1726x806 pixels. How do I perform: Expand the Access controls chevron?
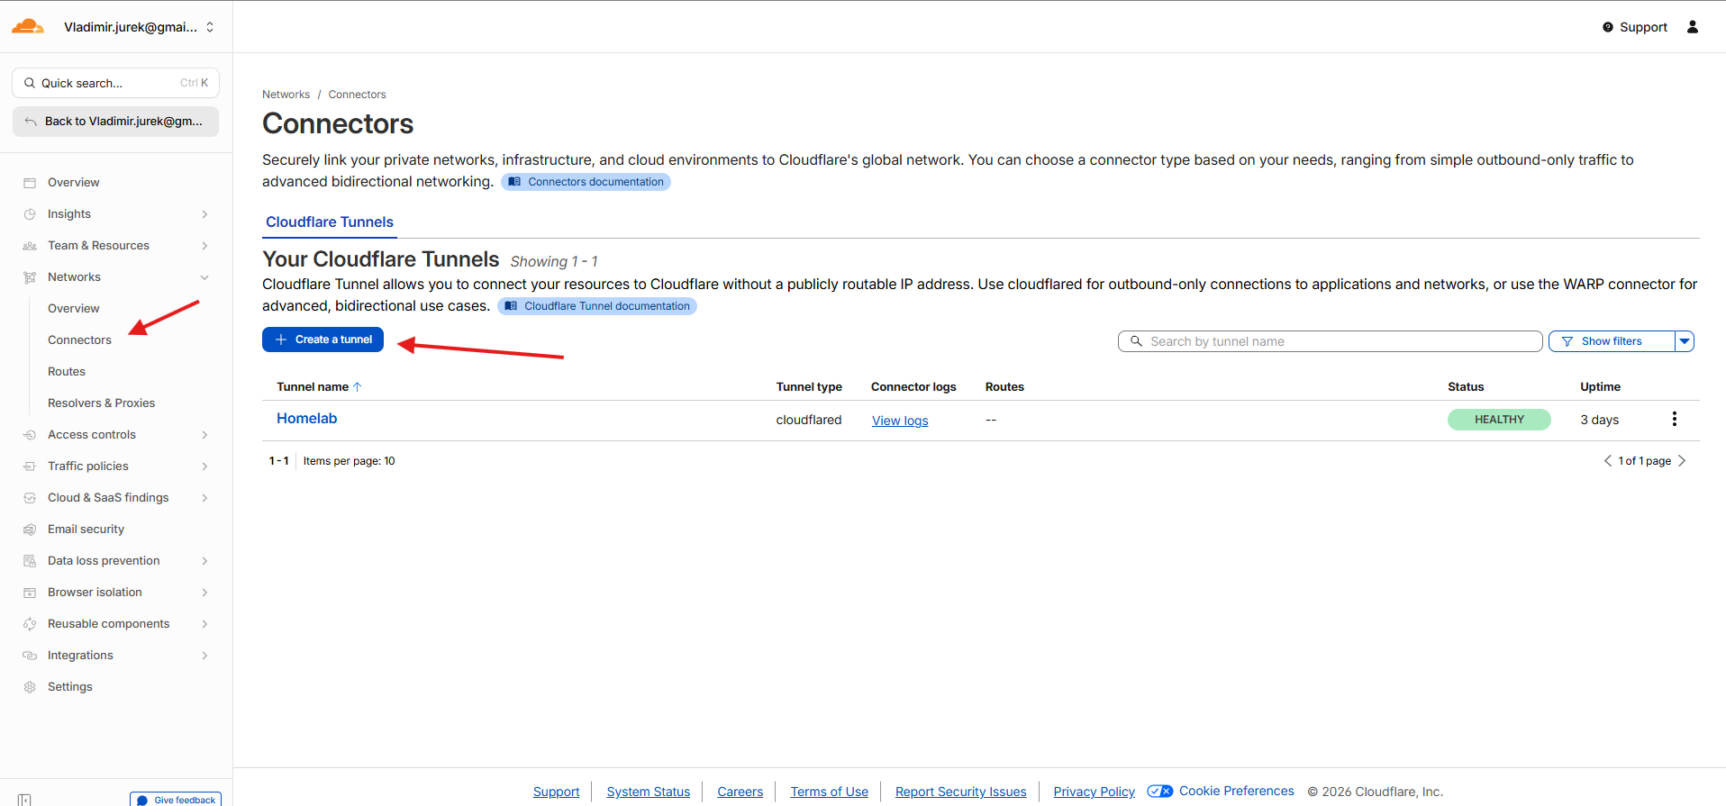[x=204, y=435]
